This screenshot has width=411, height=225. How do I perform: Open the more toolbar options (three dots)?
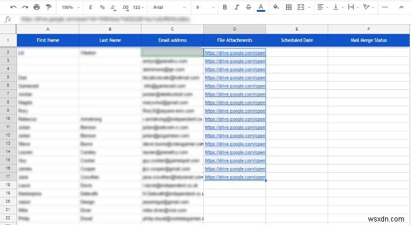pos(385,7)
